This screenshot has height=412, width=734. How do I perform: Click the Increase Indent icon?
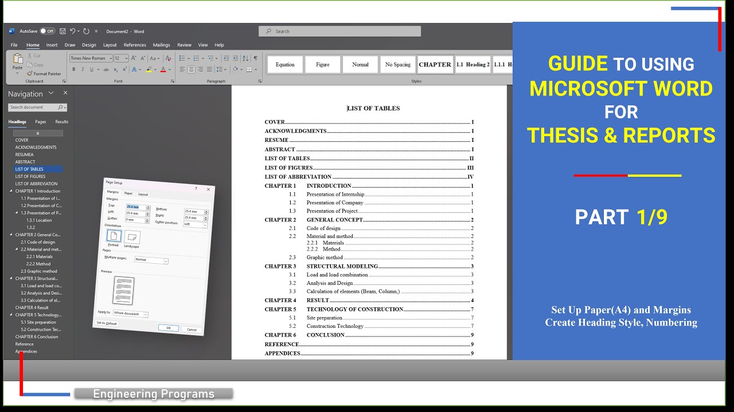click(235, 58)
